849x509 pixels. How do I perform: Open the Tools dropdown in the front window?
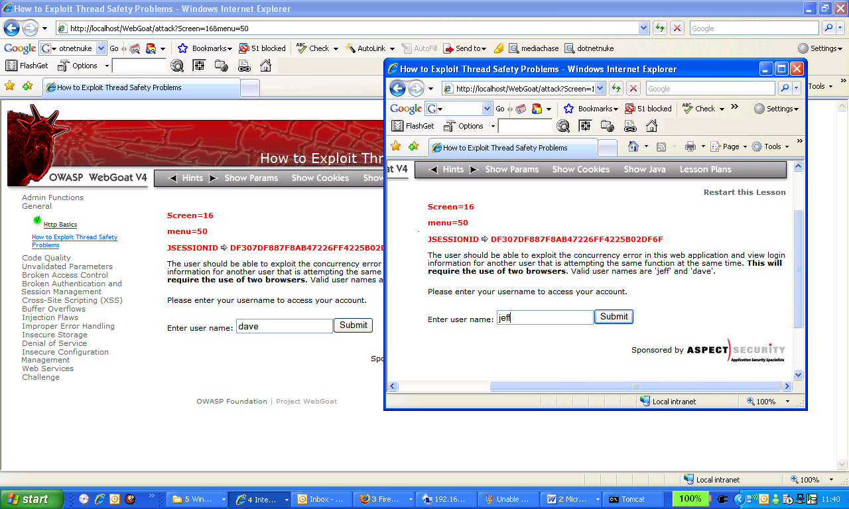pos(771,146)
